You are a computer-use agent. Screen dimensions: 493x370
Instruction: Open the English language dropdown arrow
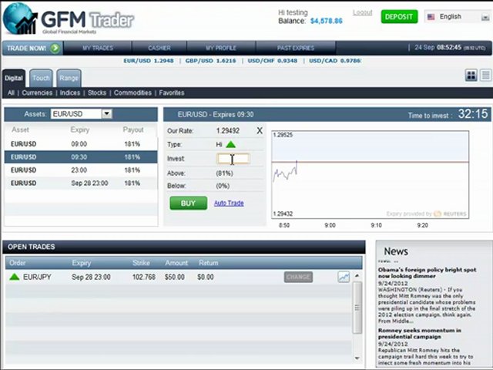click(x=485, y=17)
